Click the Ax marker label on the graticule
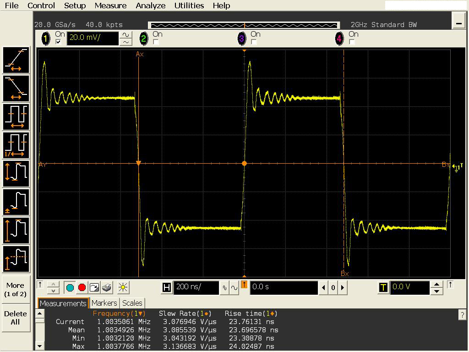Screen dimensions: 469x352 click(x=140, y=54)
